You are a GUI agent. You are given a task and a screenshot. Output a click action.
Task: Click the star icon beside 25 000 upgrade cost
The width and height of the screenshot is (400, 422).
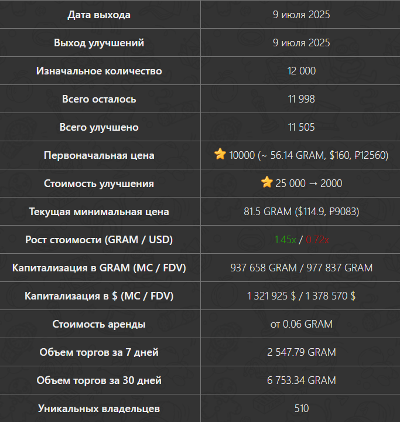[x=267, y=182]
